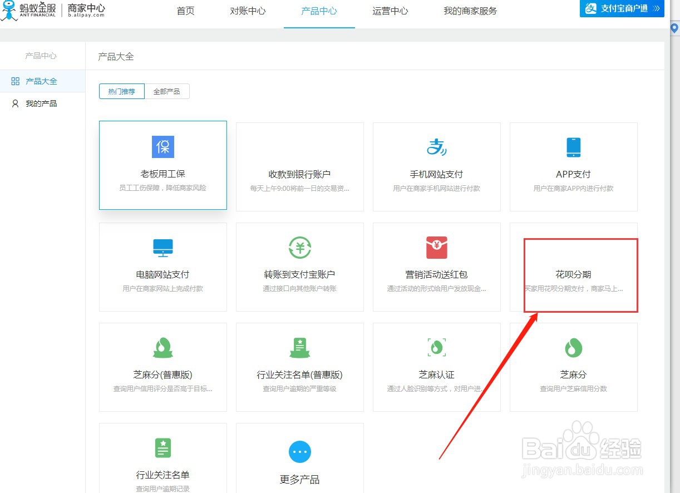Click the 行业关注名单 green list icon
The image size is (680, 493).
tap(163, 448)
